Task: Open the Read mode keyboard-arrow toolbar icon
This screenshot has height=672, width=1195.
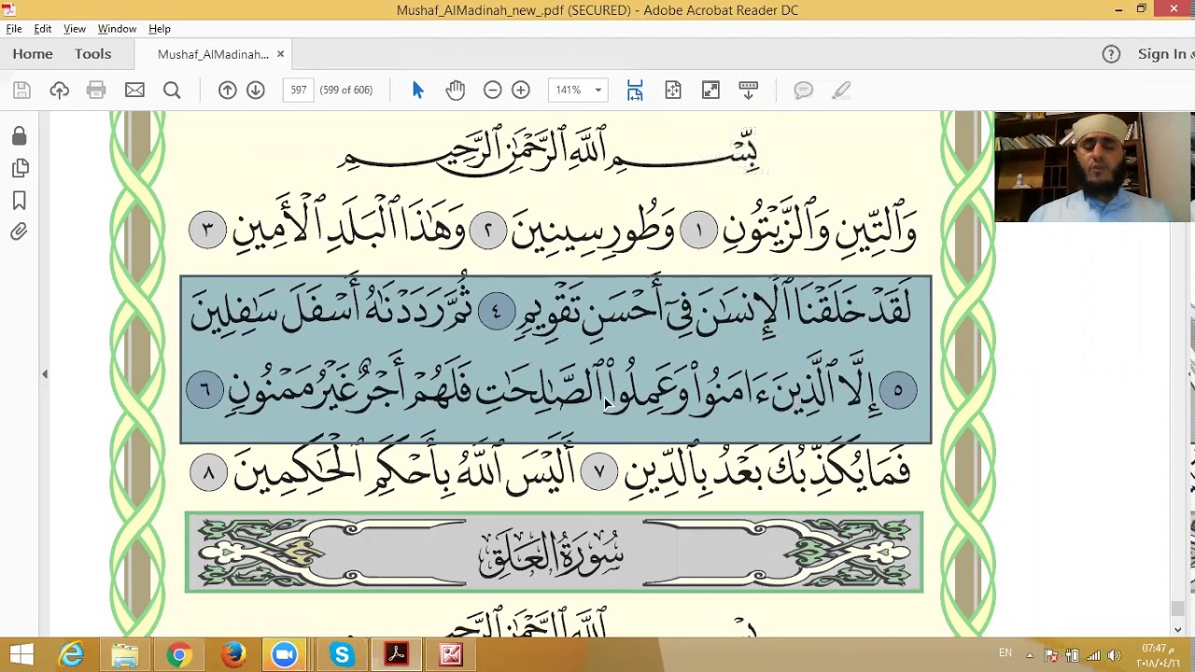Action: tap(748, 90)
